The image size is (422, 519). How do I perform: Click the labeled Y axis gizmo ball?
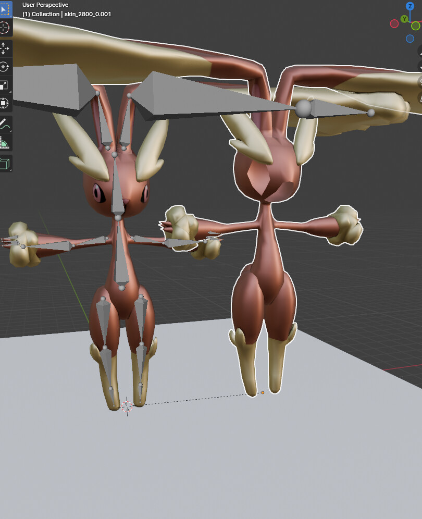(x=404, y=19)
